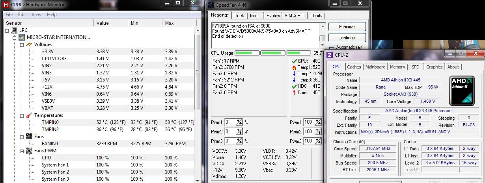This screenshot has width=485, height=183.
Task: Click the spinner of the right Pwm3 field
Action: 317,141
